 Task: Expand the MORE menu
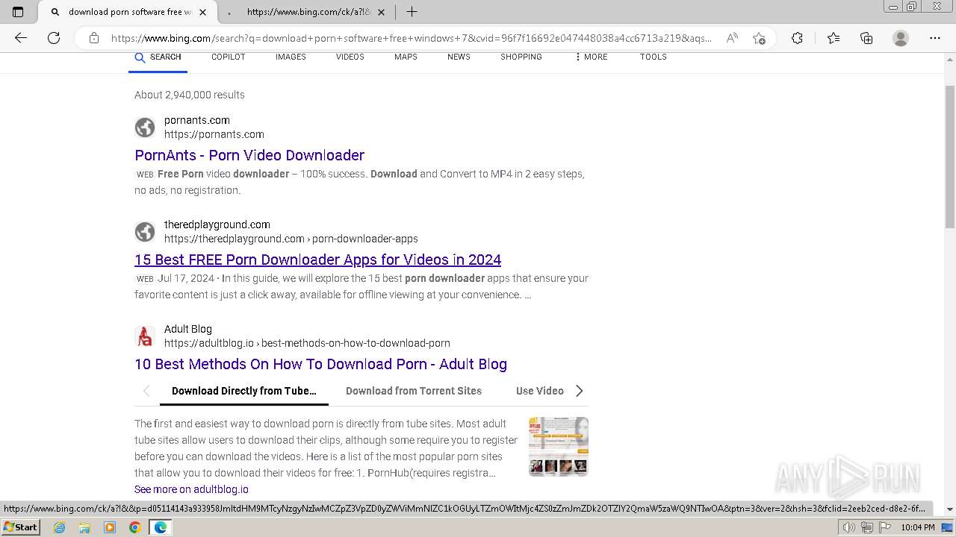[591, 57]
